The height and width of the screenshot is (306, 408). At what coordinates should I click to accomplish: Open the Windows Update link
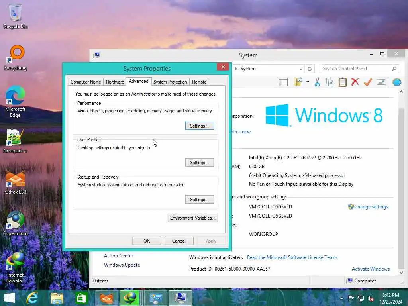[x=122, y=265]
